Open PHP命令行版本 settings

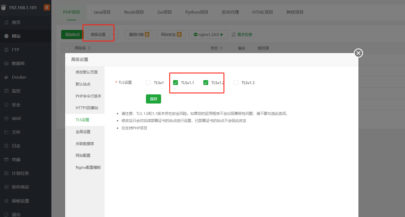(85, 96)
